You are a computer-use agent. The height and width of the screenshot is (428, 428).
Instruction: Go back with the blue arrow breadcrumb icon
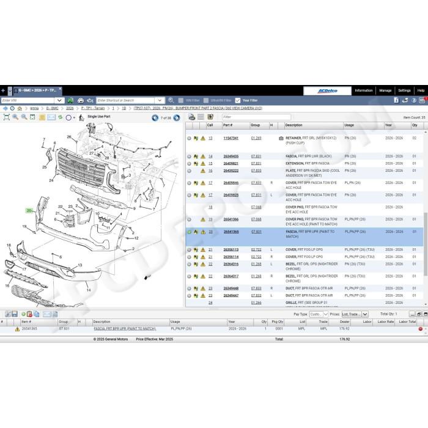[x=5, y=108]
